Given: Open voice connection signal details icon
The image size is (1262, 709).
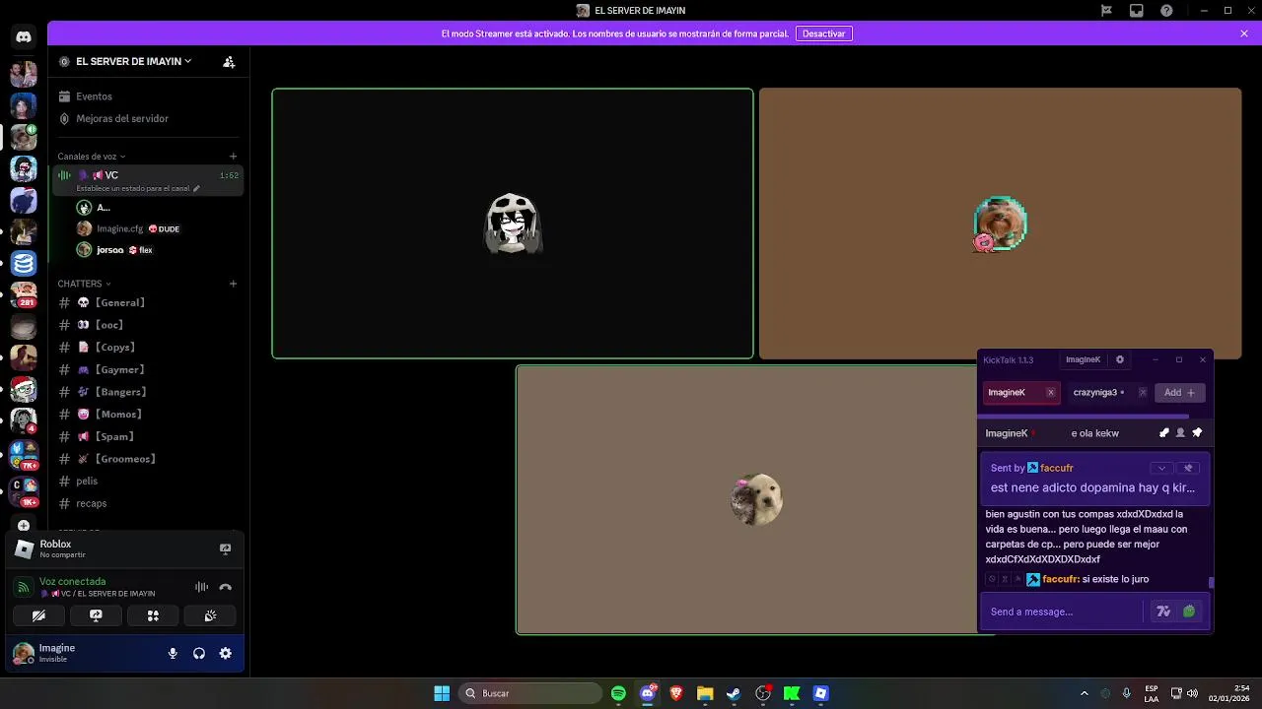Looking at the screenshot, I should click(24, 587).
